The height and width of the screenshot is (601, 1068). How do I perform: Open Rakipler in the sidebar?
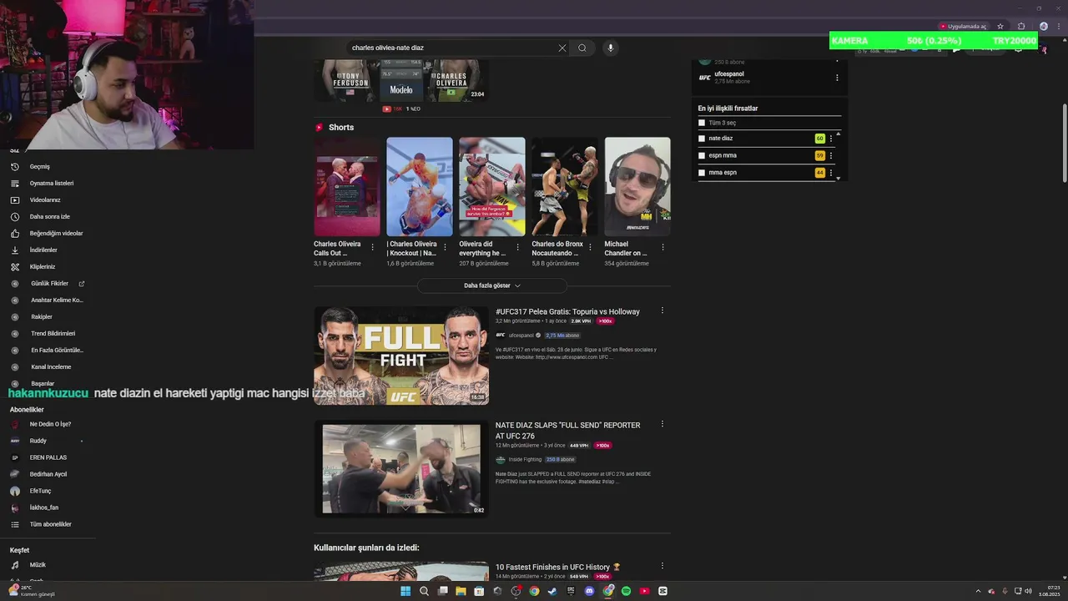(x=42, y=316)
